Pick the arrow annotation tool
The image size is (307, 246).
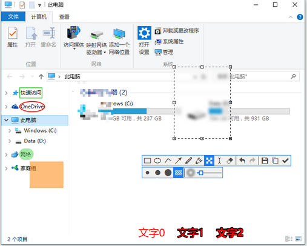[179, 161]
